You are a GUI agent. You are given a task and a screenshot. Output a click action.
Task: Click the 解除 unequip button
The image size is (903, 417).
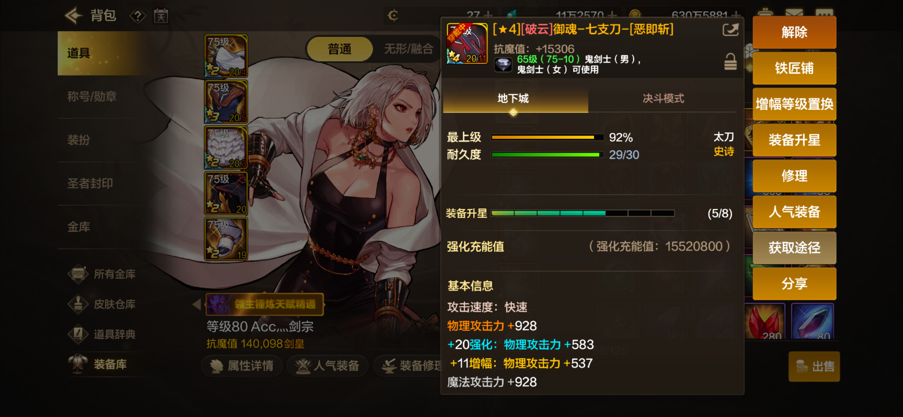click(794, 33)
